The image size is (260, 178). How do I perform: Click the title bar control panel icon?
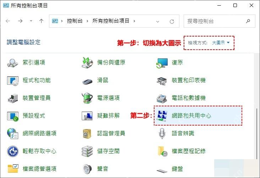tap(6, 5)
